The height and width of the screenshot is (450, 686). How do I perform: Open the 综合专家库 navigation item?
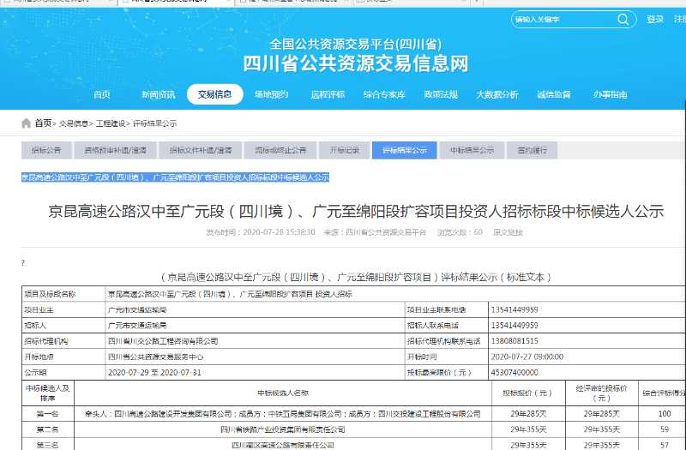coord(384,94)
